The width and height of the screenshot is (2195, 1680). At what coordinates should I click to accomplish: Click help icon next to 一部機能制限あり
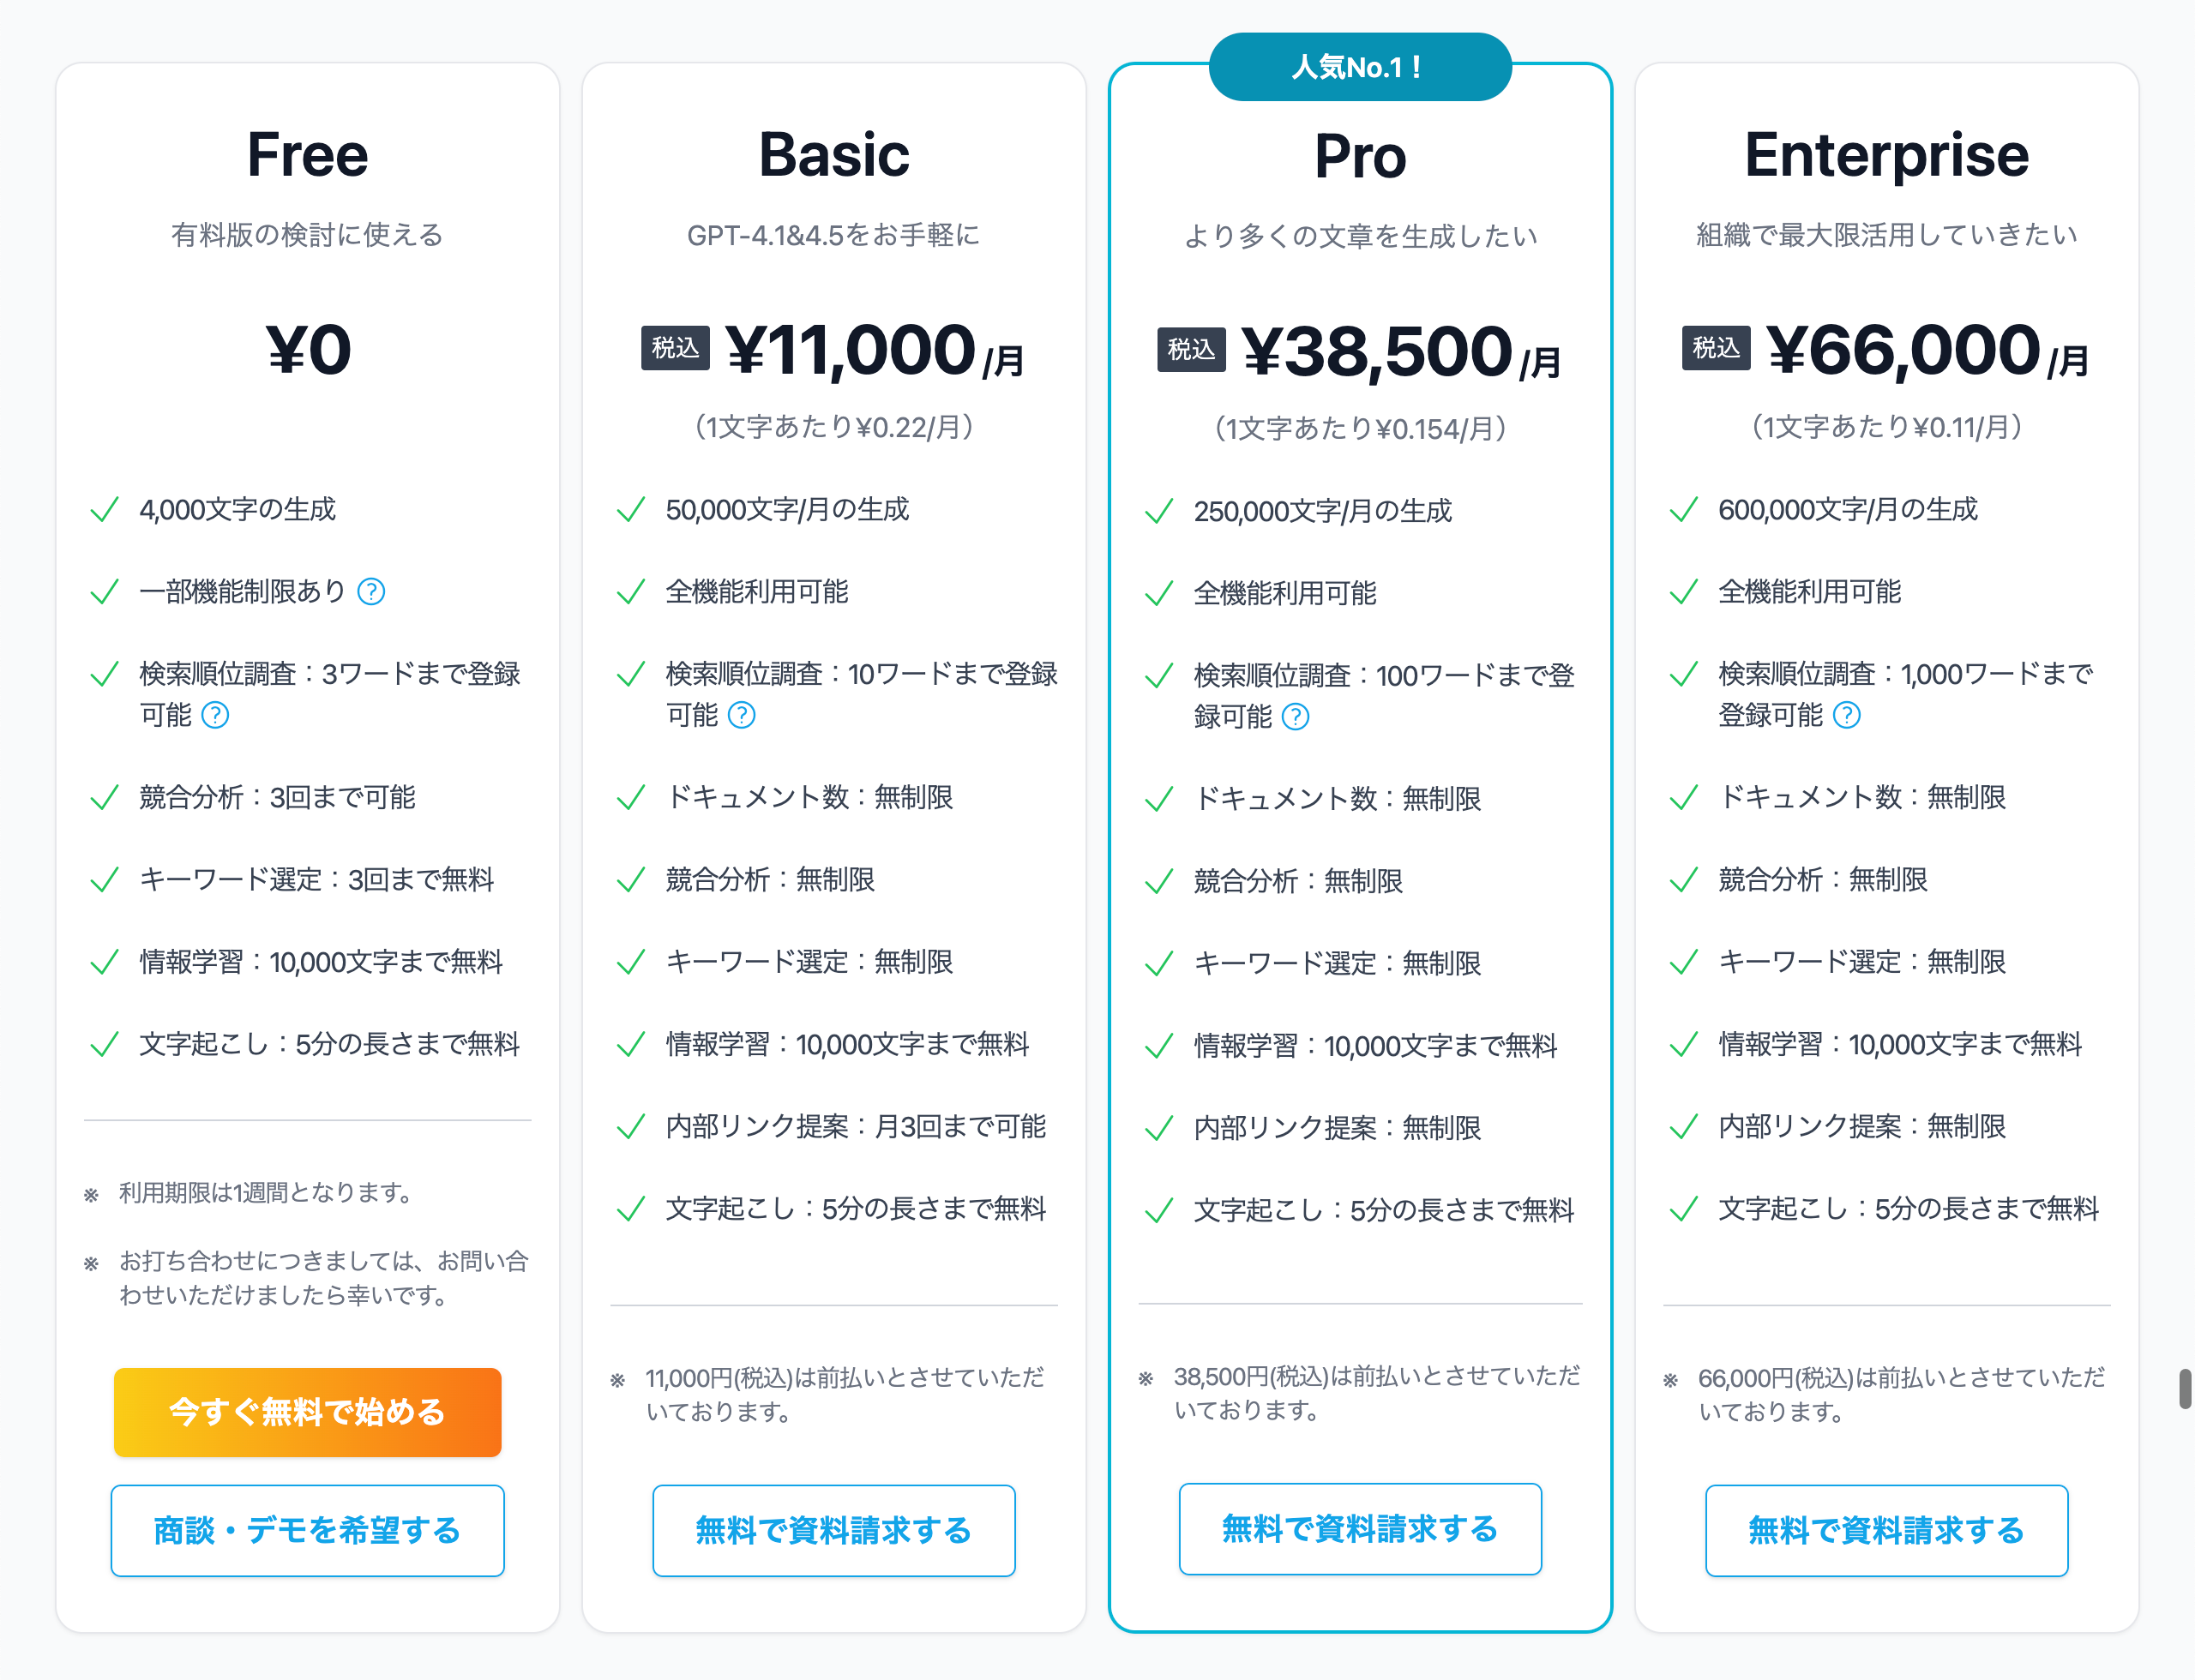pos(371,592)
